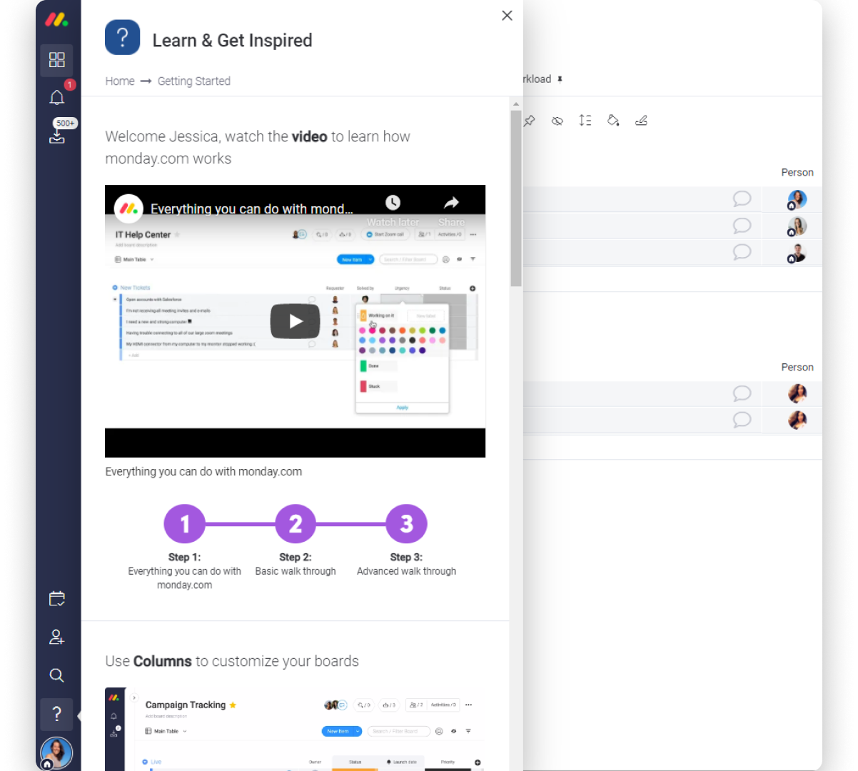The height and width of the screenshot is (771, 858).
Task: Open the comment bubble in the lower group's second row
Action: pyautogui.click(x=742, y=420)
